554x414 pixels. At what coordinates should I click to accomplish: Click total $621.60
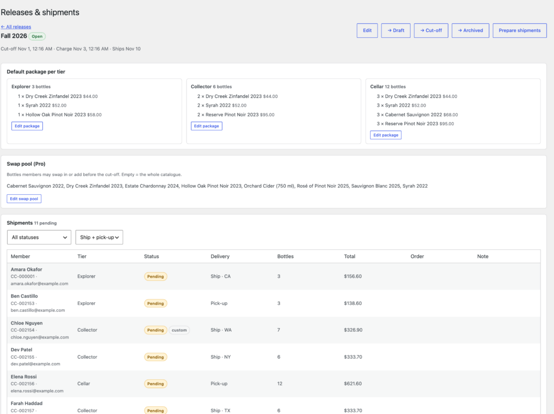click(353, 384)
